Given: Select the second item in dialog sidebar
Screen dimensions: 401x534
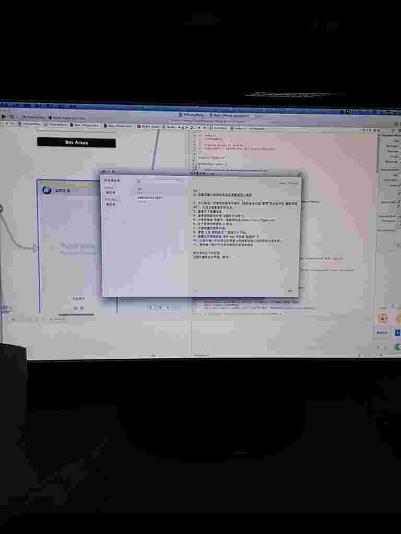Looking at the screenshot, I should coord(110,204).
